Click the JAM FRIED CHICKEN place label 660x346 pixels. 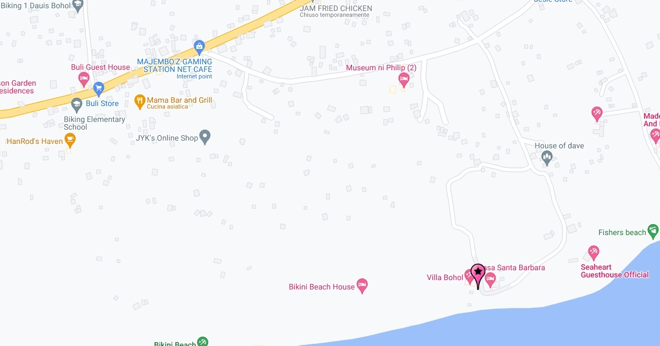[x=335, y=8]
